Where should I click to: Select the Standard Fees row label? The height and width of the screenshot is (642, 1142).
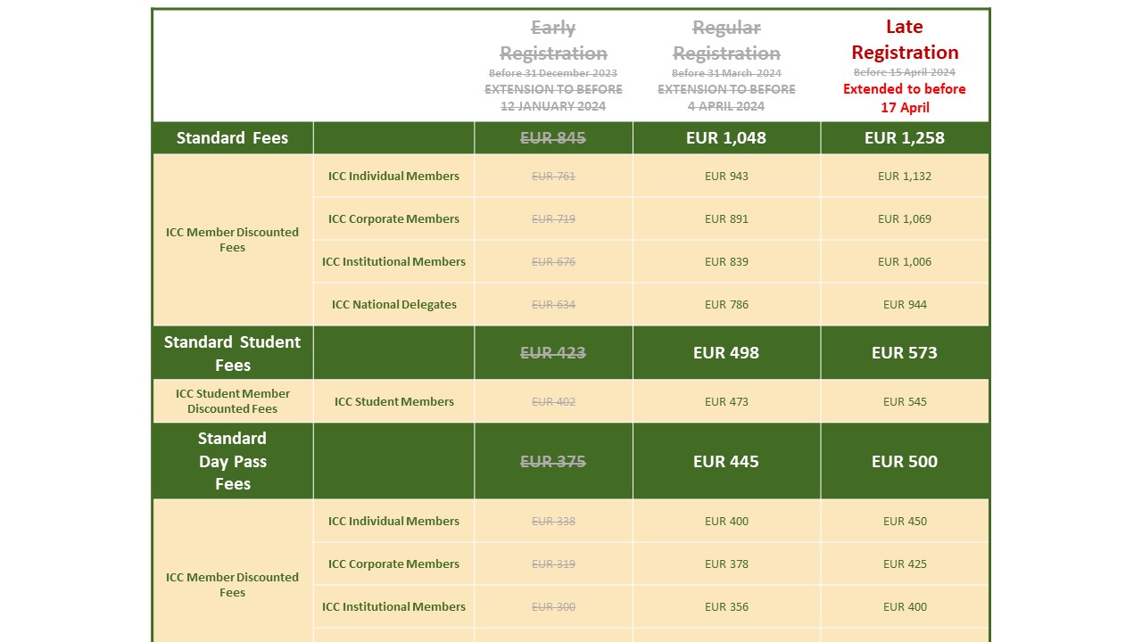coord(232,137)
